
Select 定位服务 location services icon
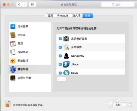pyautogui.click(x=13, y=26)
